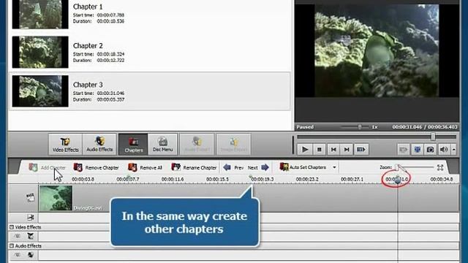This screenshot has height=263, width=468.
Task: Adjust the playback speed slider
Action: tap(360, 127)
